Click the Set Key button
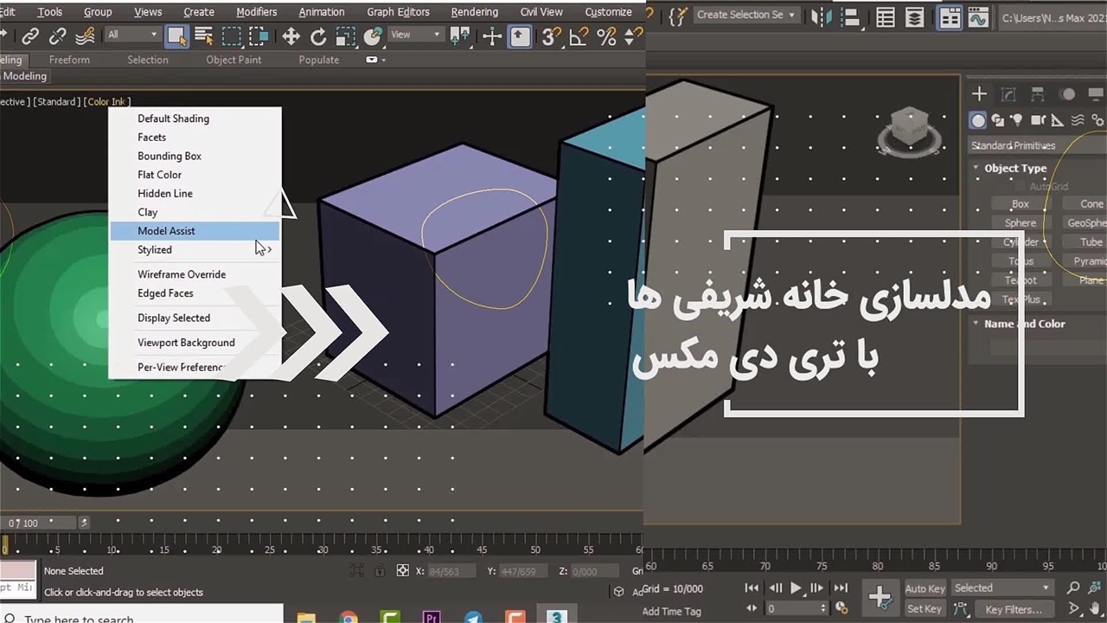Image resolution: width=1107 pixels, height=623 pixels. [924, 609]
